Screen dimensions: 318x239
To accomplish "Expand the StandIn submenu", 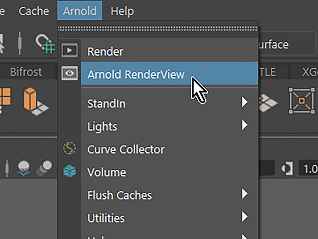I will 169,104.
